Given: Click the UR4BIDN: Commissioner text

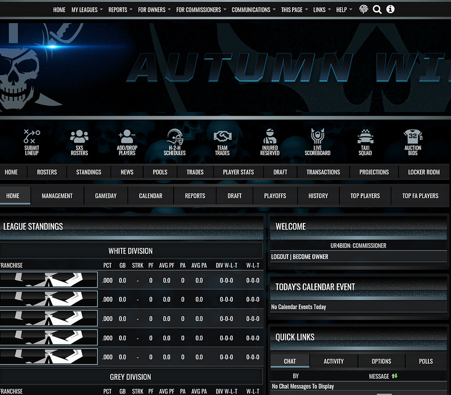Looking at the screenshot, I should (358, 245).
